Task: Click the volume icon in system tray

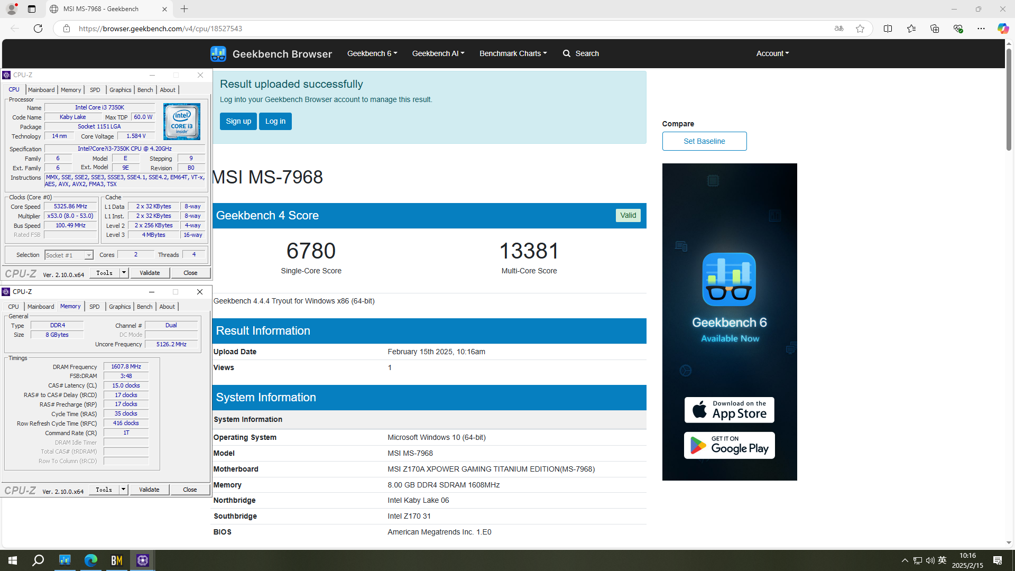Action: [930, 560]
